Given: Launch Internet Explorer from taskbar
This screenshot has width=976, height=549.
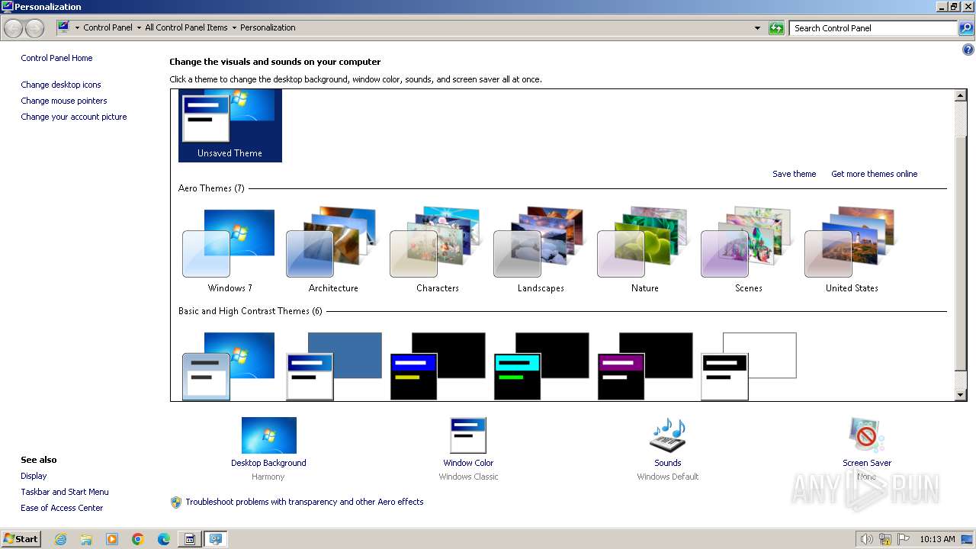Looking at the screenshot, I should (x=60, y=539).
